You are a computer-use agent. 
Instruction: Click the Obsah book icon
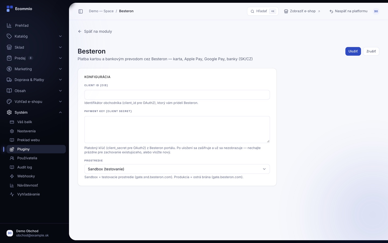pyautogui.click(x=9, y=91)
